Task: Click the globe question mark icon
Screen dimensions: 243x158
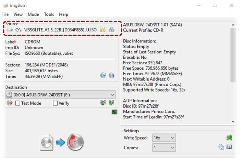Action: (x=111, y=75)
